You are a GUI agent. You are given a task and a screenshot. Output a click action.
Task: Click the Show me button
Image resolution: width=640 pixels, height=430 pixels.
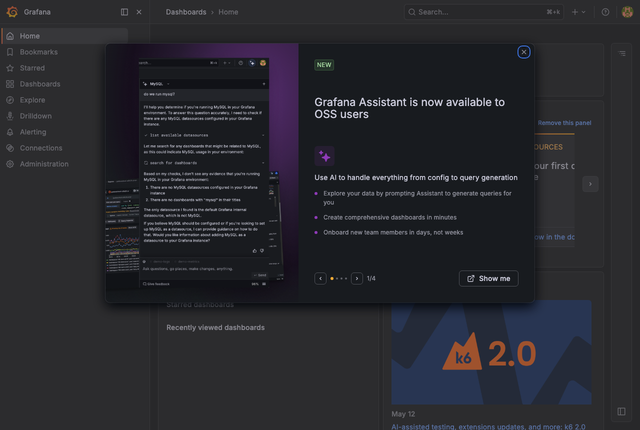488,278
